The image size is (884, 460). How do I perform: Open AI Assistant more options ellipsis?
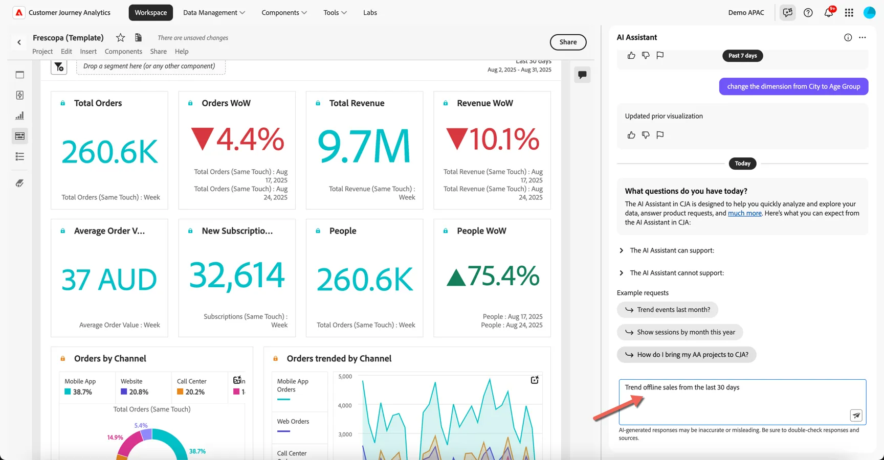863,37
